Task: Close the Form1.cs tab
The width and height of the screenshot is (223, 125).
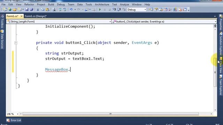Action: [22, 16]
